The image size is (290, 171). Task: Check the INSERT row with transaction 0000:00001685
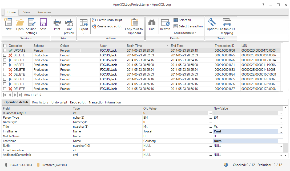pos(5,79)
